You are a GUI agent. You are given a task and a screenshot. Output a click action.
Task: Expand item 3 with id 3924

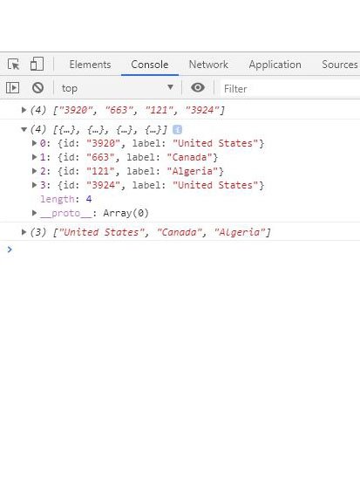(x=35, y=185)
